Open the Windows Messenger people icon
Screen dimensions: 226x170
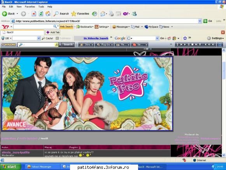pyautogui.click(x=134, y=14)
